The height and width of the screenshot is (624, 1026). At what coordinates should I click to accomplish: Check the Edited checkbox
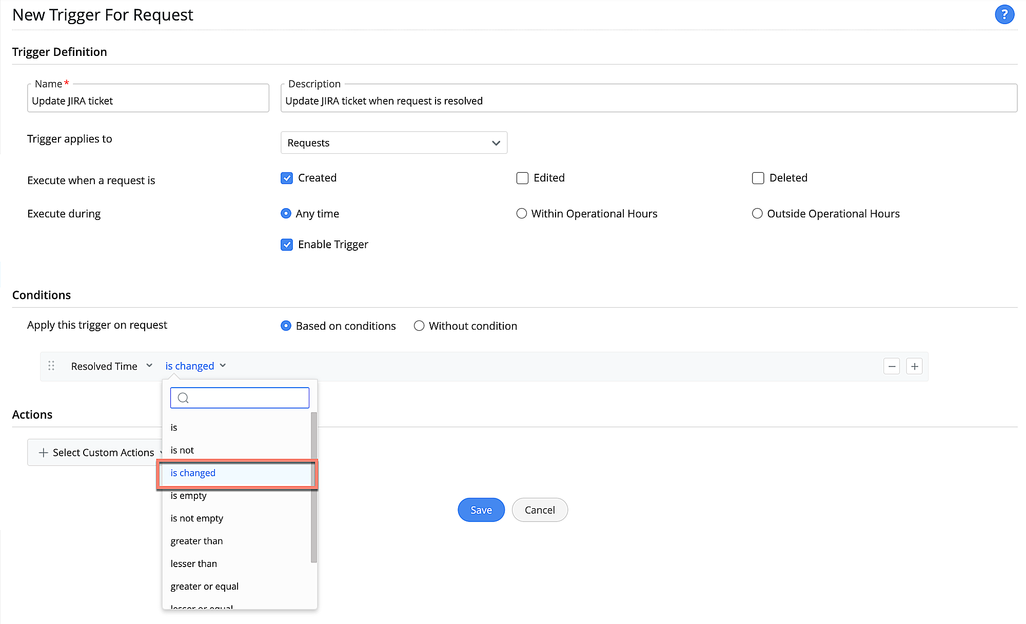522,178
